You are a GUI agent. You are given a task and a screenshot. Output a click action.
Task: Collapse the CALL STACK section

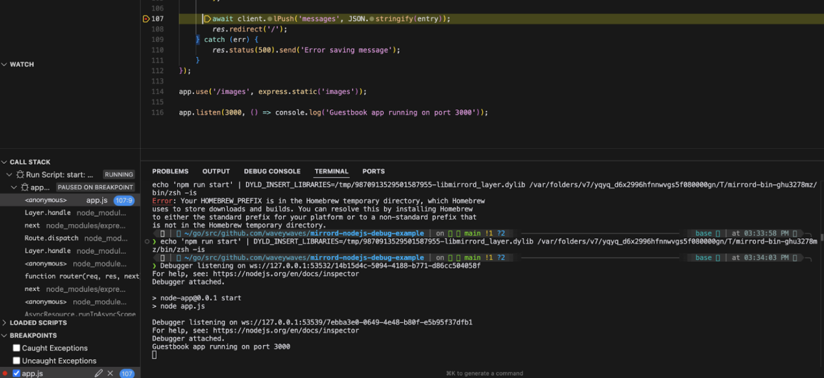point(5,162)
